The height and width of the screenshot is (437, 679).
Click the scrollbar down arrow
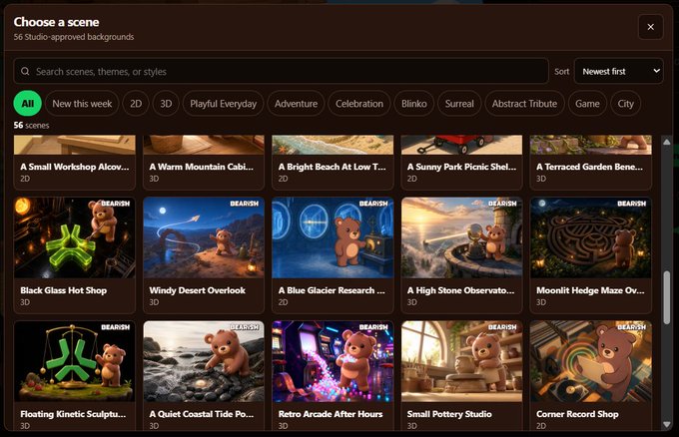(667, 424)
